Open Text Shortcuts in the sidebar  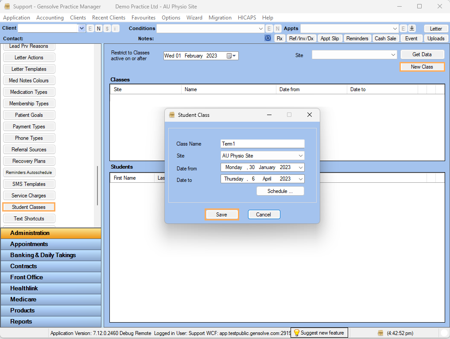(29, 219)
